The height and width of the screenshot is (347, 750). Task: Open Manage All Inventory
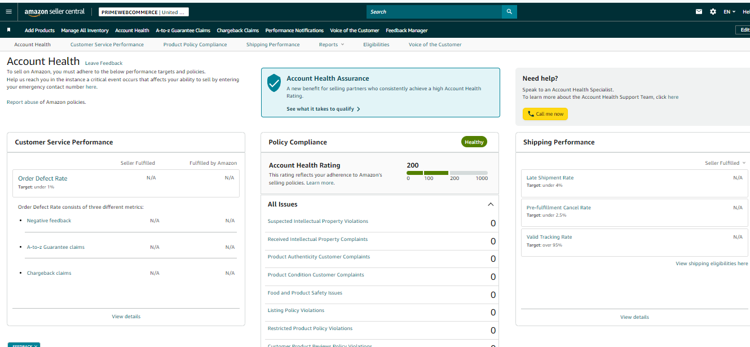click(85, 30)
